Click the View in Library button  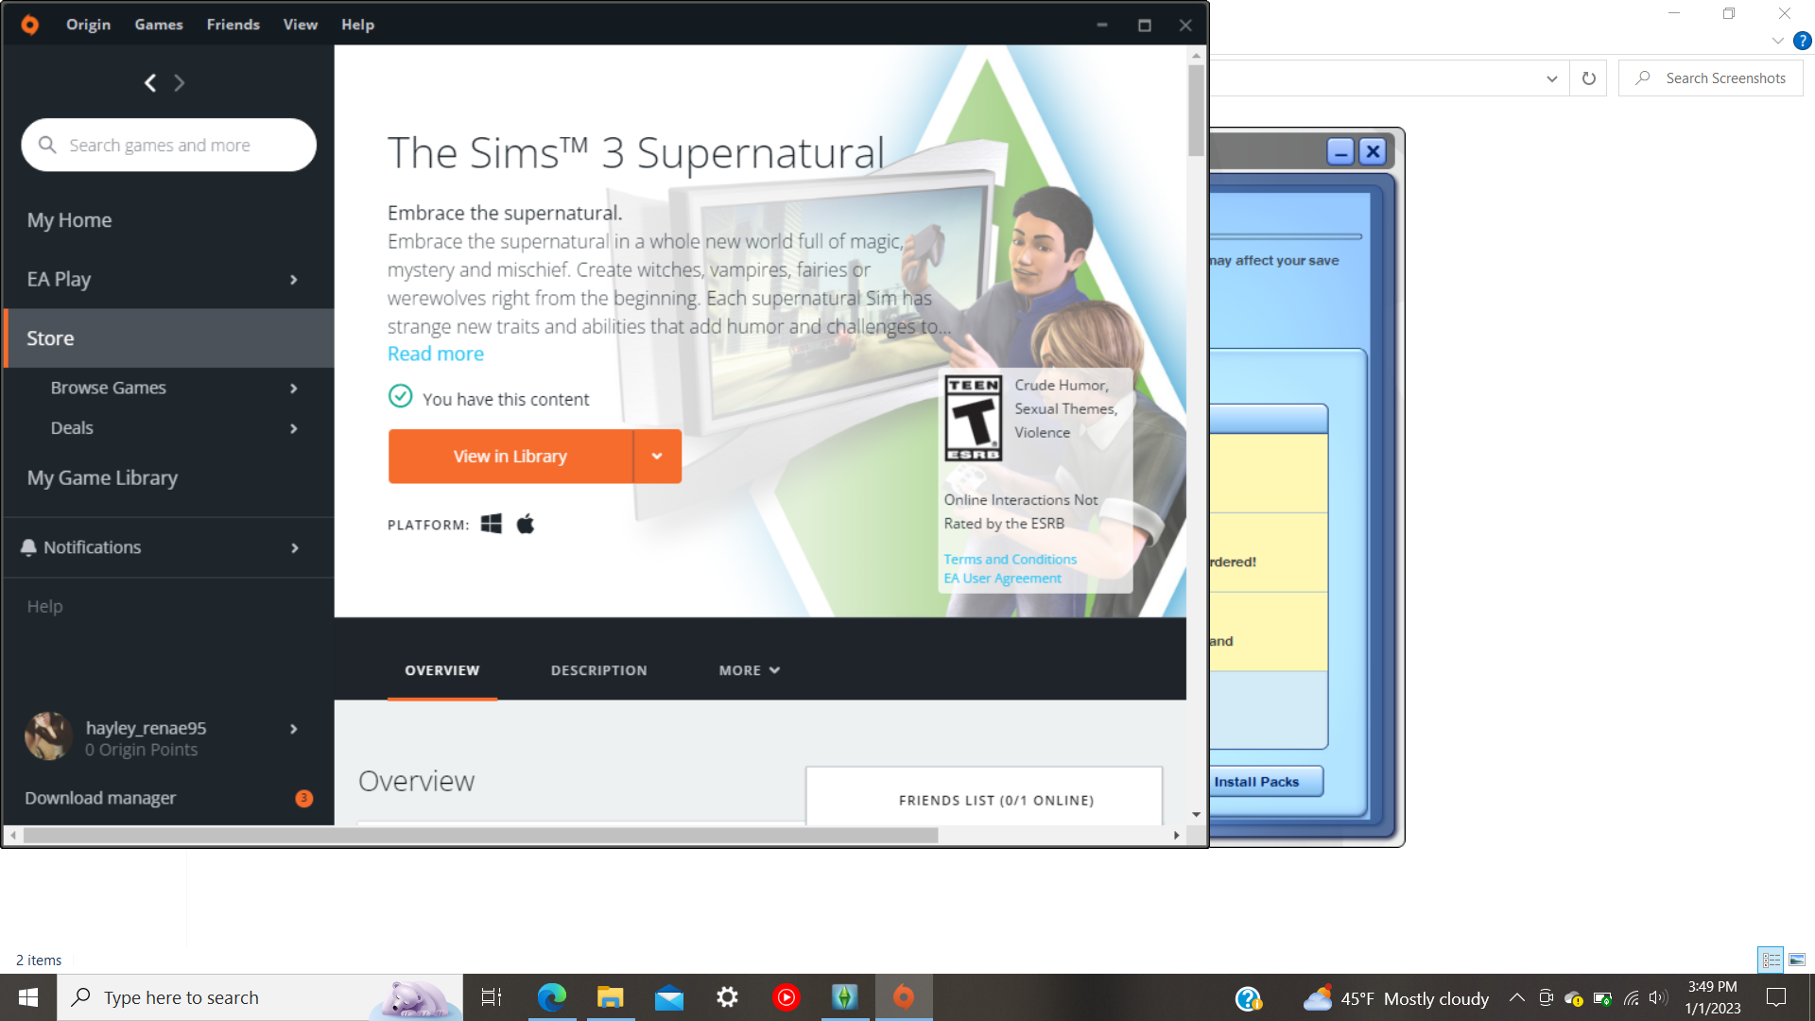(x=510, y=457)
